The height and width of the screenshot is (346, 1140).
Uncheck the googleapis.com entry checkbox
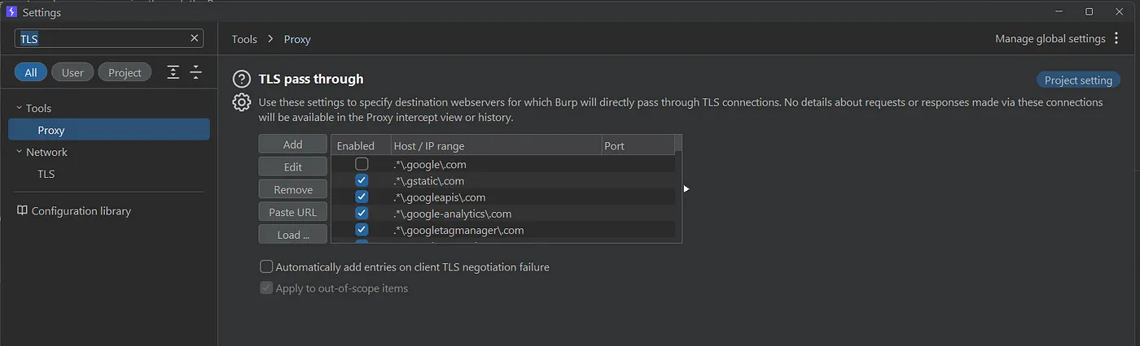(362, 197)
